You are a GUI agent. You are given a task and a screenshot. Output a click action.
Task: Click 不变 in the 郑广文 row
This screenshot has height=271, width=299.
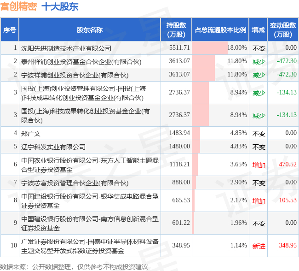click(259, 133)
